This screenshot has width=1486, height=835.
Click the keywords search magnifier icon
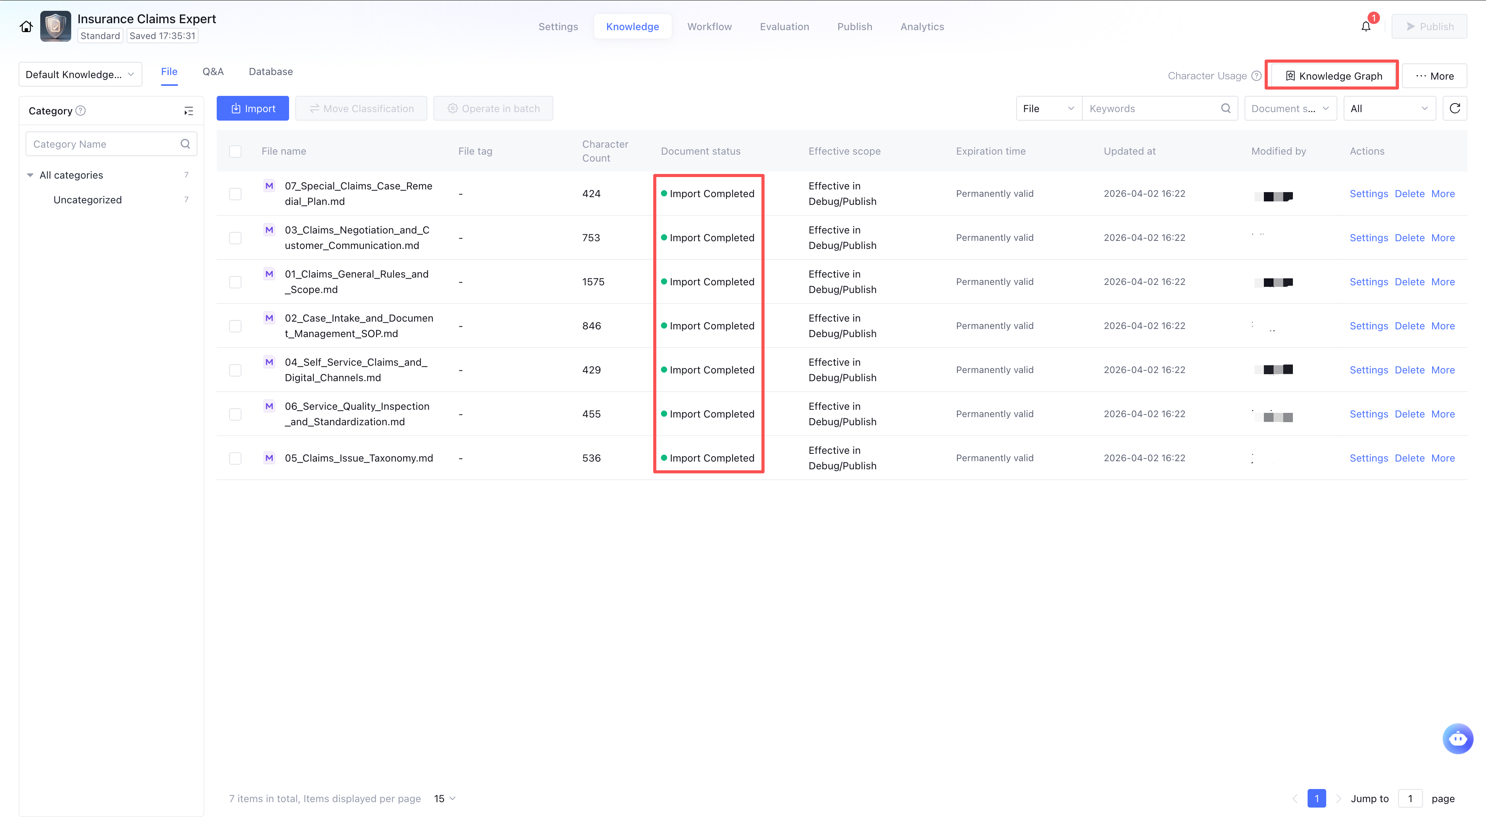point(1225,108)
